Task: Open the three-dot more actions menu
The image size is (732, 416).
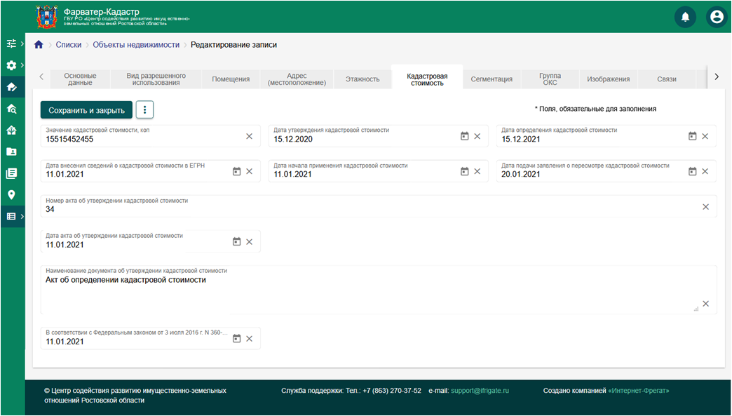Action: 144,110
